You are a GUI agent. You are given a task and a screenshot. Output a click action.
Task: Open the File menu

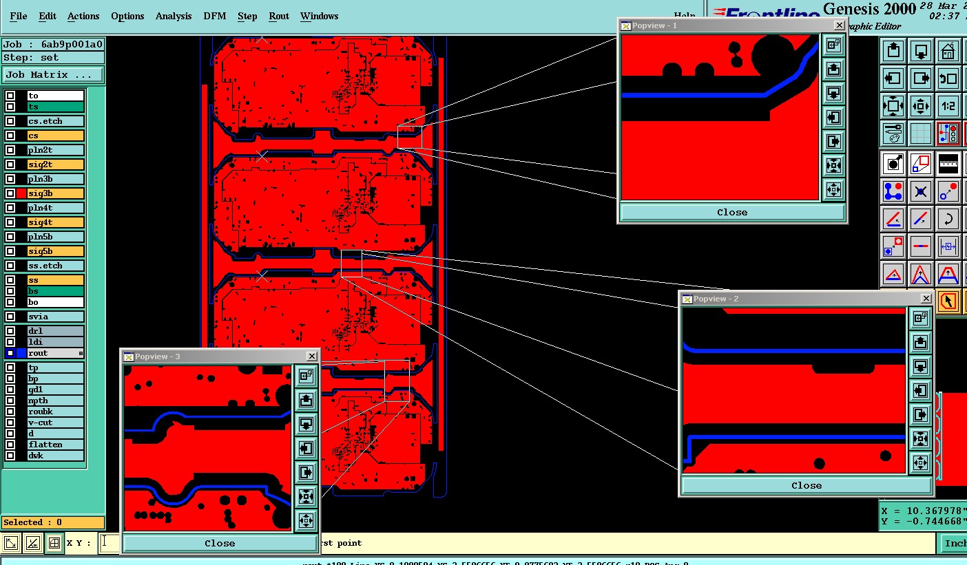[19, 16]
